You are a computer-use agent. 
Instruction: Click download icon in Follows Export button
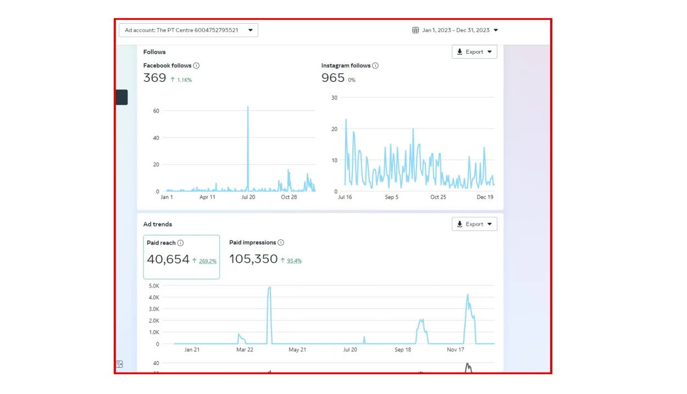pyautogui.click(x=460, y=52)
